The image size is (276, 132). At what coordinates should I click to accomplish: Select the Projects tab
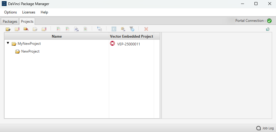point(27,22)
